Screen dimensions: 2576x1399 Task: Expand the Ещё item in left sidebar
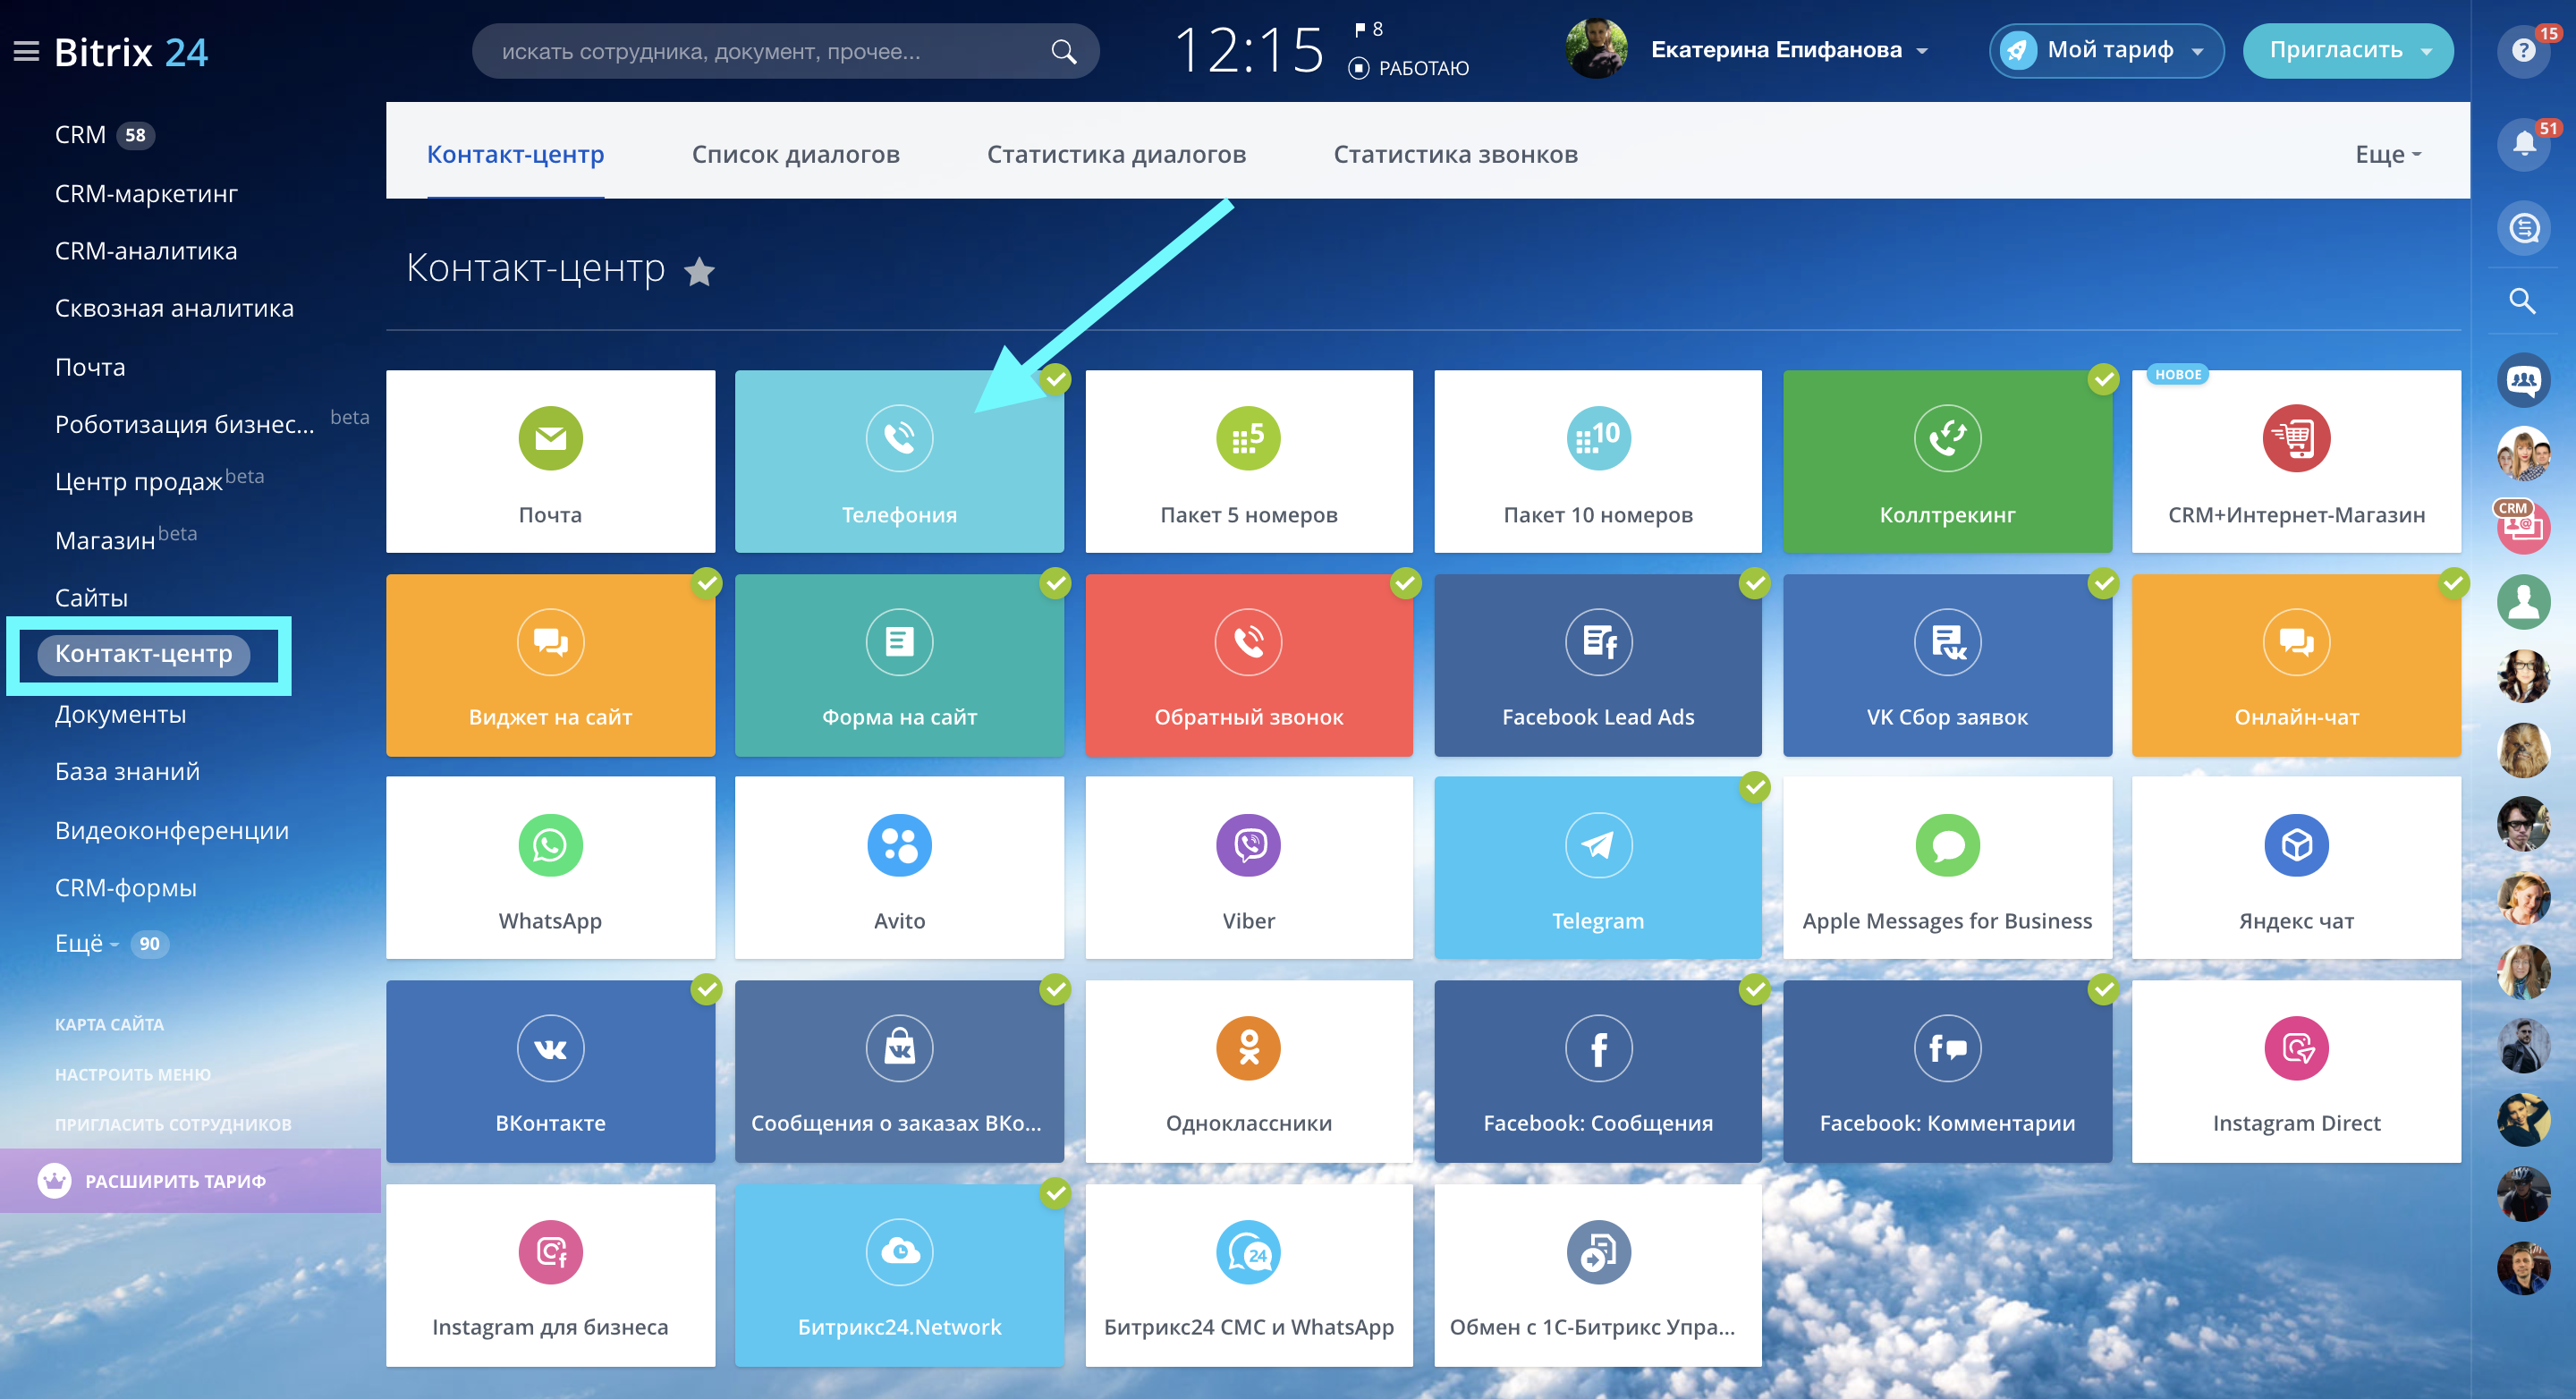tap(88, 943)
